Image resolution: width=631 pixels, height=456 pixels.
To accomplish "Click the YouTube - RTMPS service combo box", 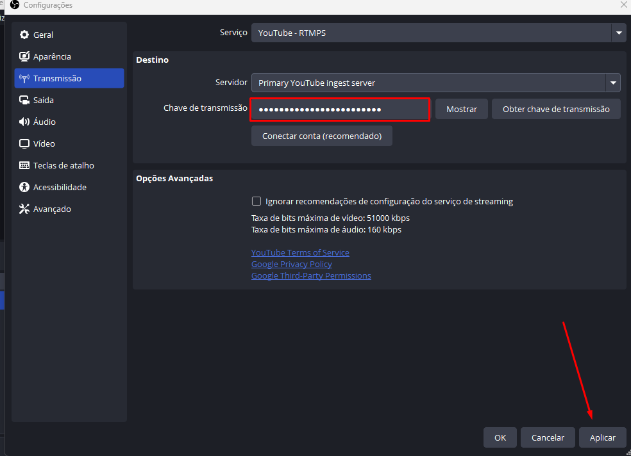I will pos(439,33).
